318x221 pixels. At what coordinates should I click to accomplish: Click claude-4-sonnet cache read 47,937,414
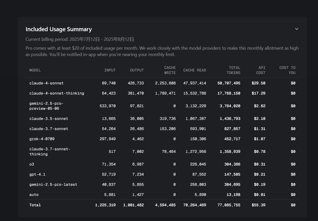(195, 83)
